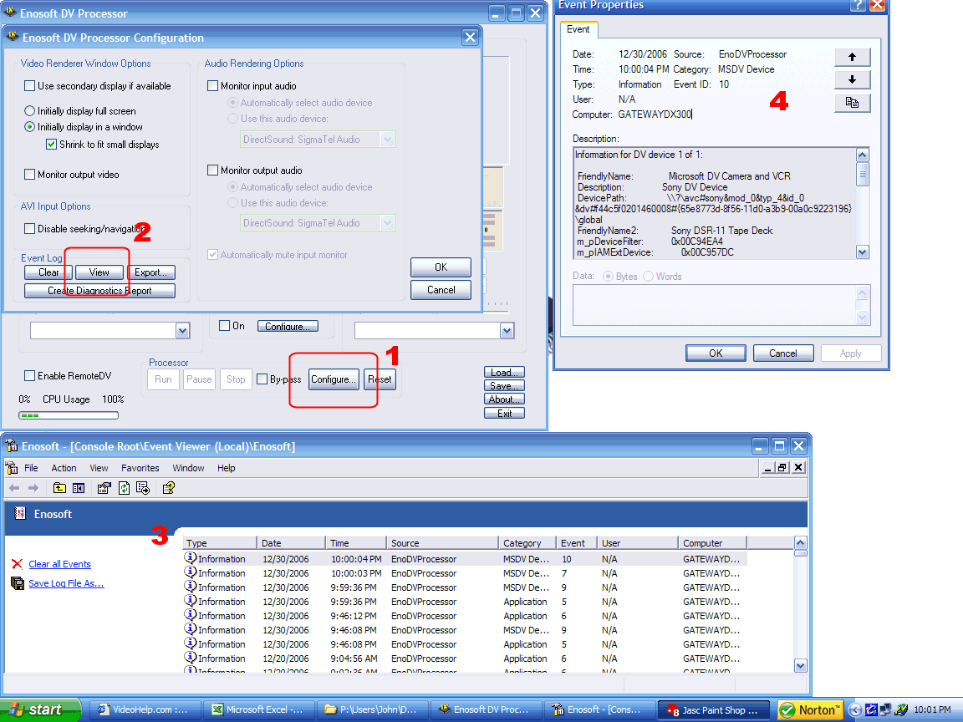Sort events by the Computer column header
Viewport: 963px width, 722px height.
[713, 542]
